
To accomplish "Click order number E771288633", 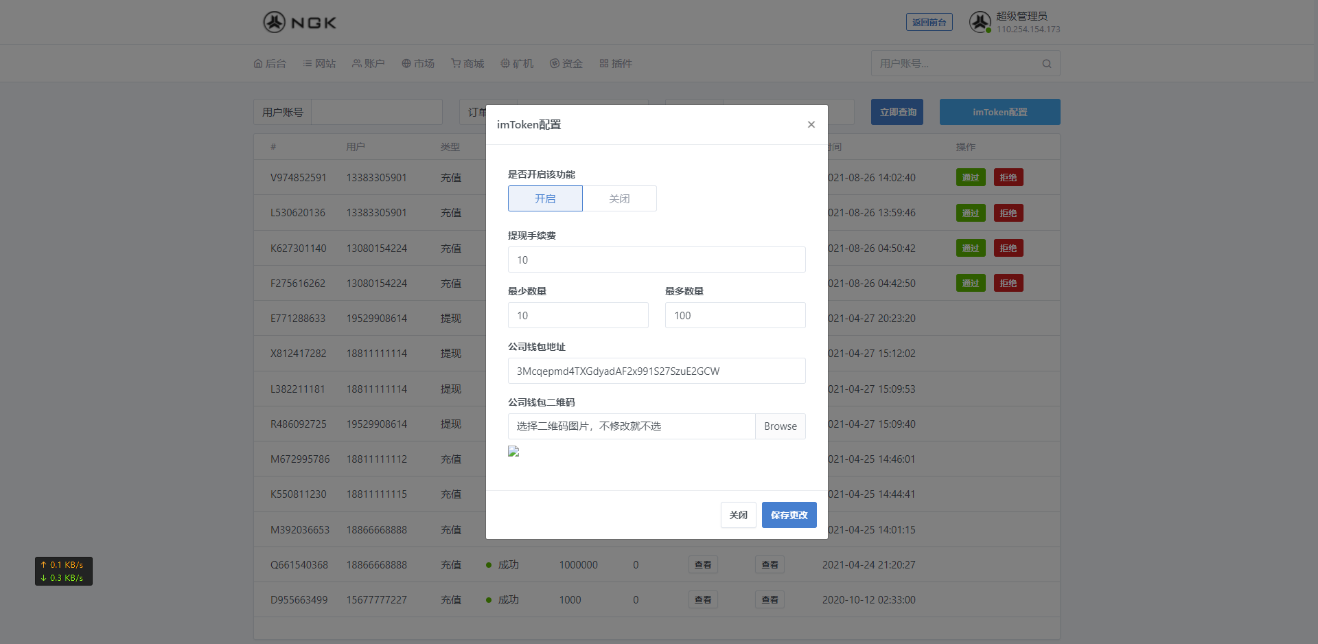I will [298, 318].
